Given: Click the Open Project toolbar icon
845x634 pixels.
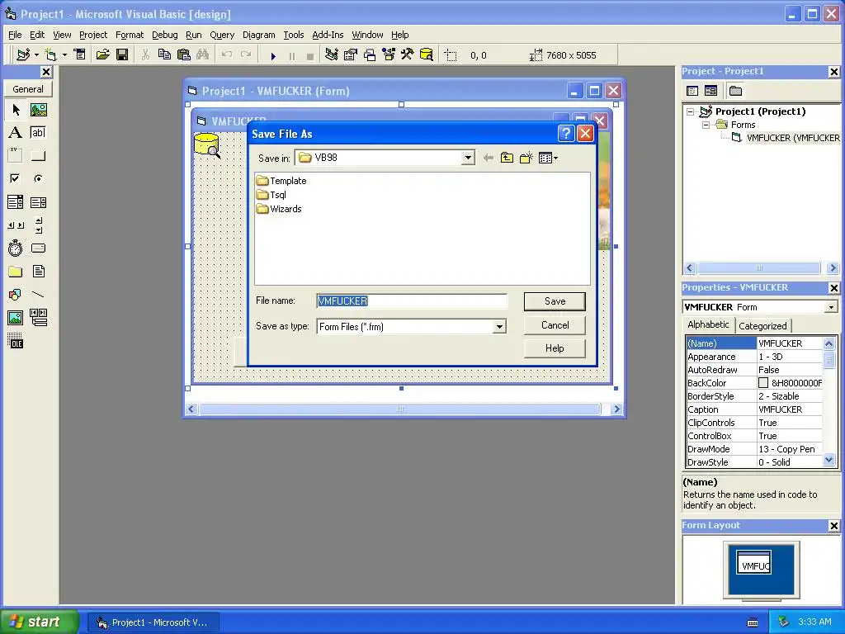Looking at the screenshot, I should click(x=102, y=55).
